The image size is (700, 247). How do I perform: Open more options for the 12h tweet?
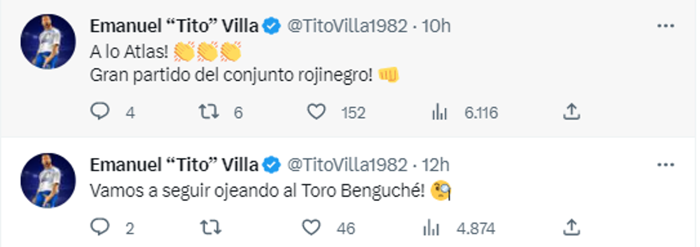coord(665,165)
